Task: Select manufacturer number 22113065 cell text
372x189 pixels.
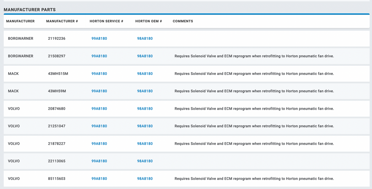Action: tap(57, 161)
